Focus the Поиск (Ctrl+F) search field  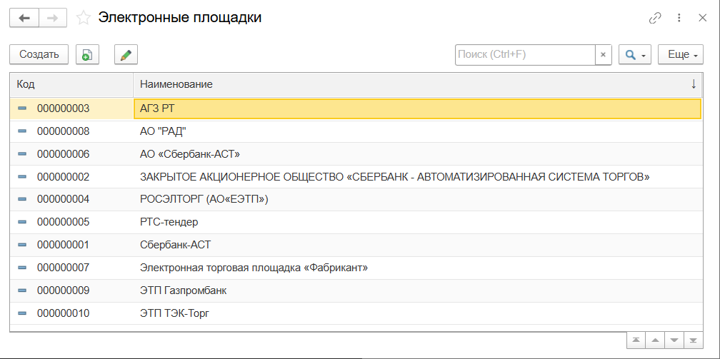tap(525, 55)
